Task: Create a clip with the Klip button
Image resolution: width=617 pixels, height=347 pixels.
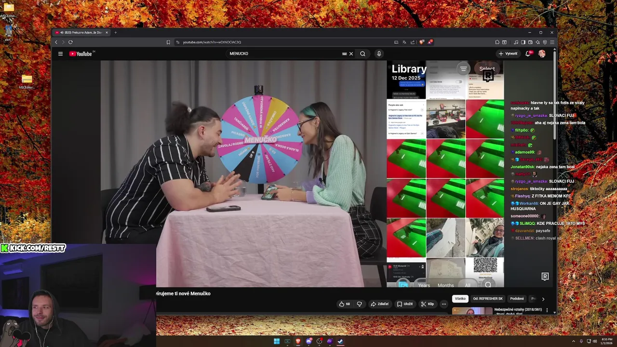Action: 428,304
